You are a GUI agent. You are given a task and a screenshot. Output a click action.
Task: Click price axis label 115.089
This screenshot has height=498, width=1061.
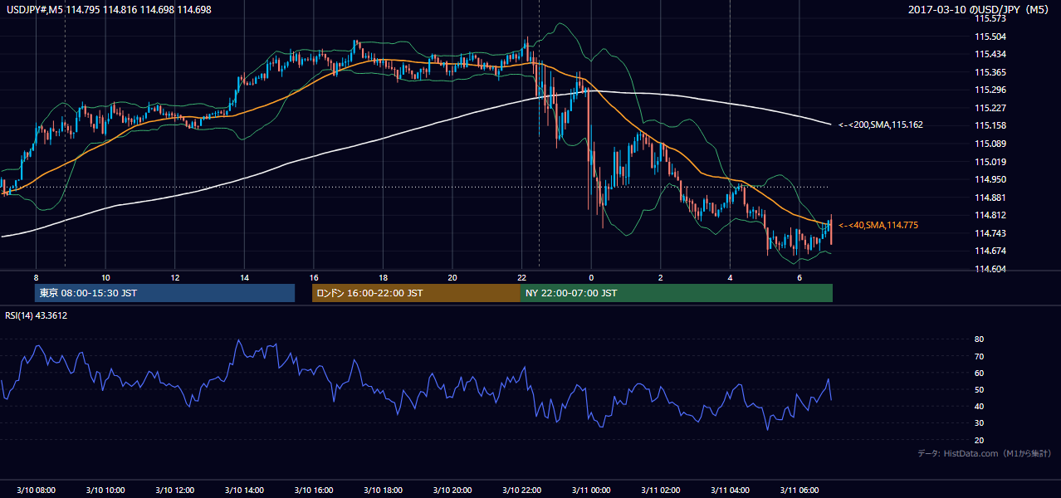point(990,144)
